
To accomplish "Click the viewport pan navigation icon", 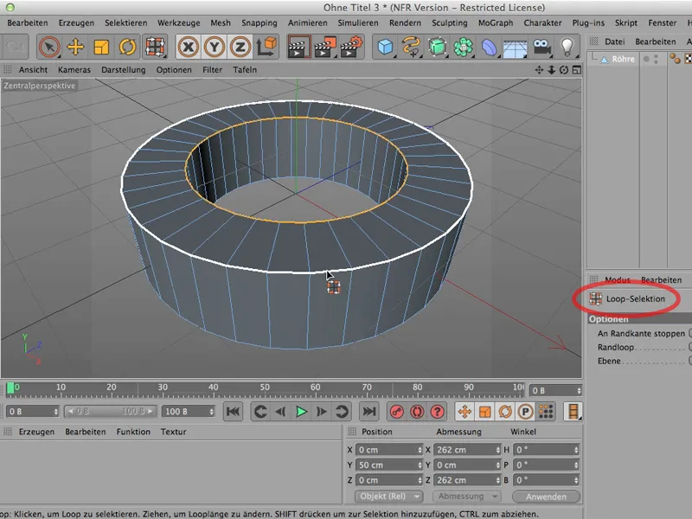I will point(539,70).
